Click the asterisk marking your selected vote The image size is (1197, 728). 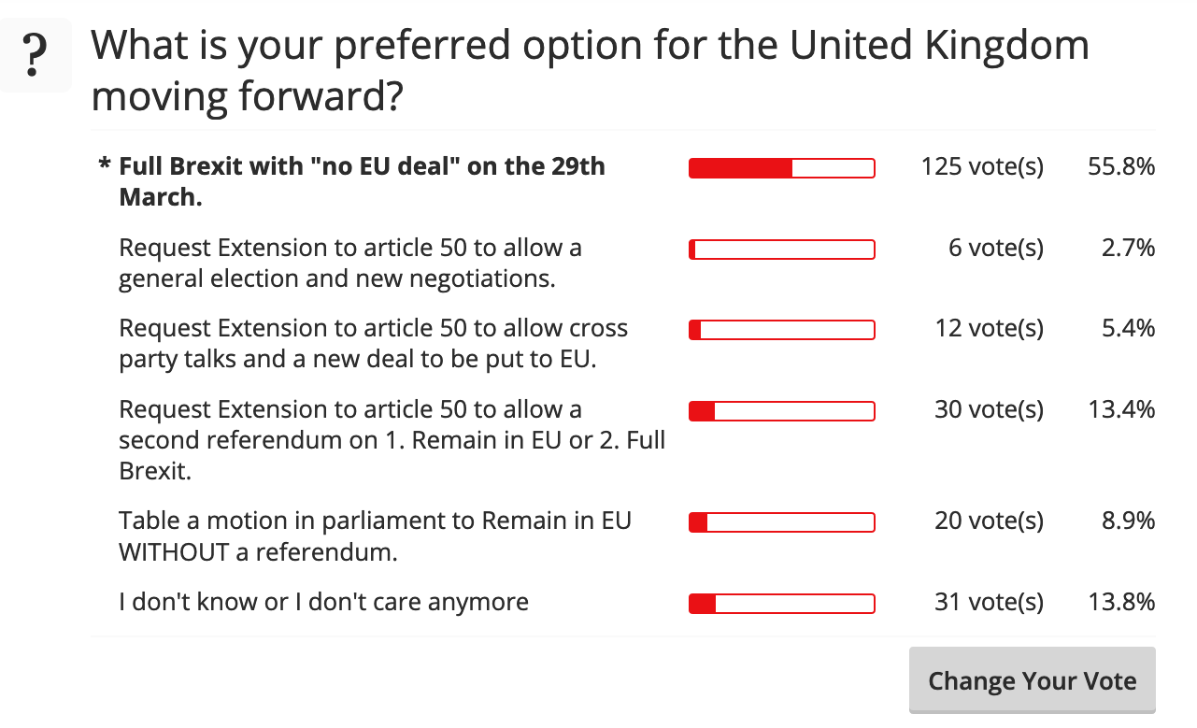coord(105,167)
